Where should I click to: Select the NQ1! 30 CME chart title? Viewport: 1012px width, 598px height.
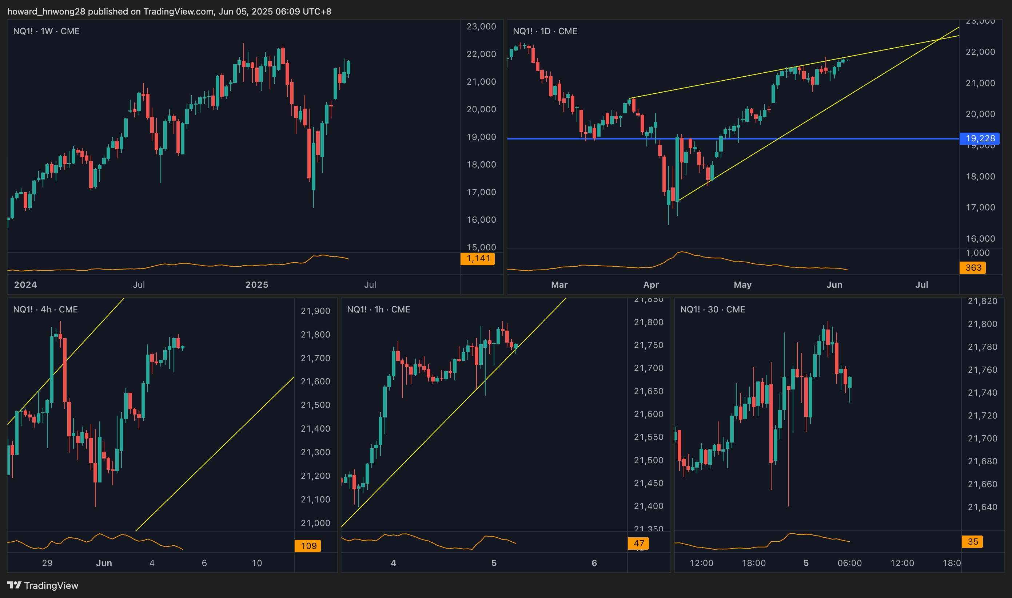tap(712, 310)
